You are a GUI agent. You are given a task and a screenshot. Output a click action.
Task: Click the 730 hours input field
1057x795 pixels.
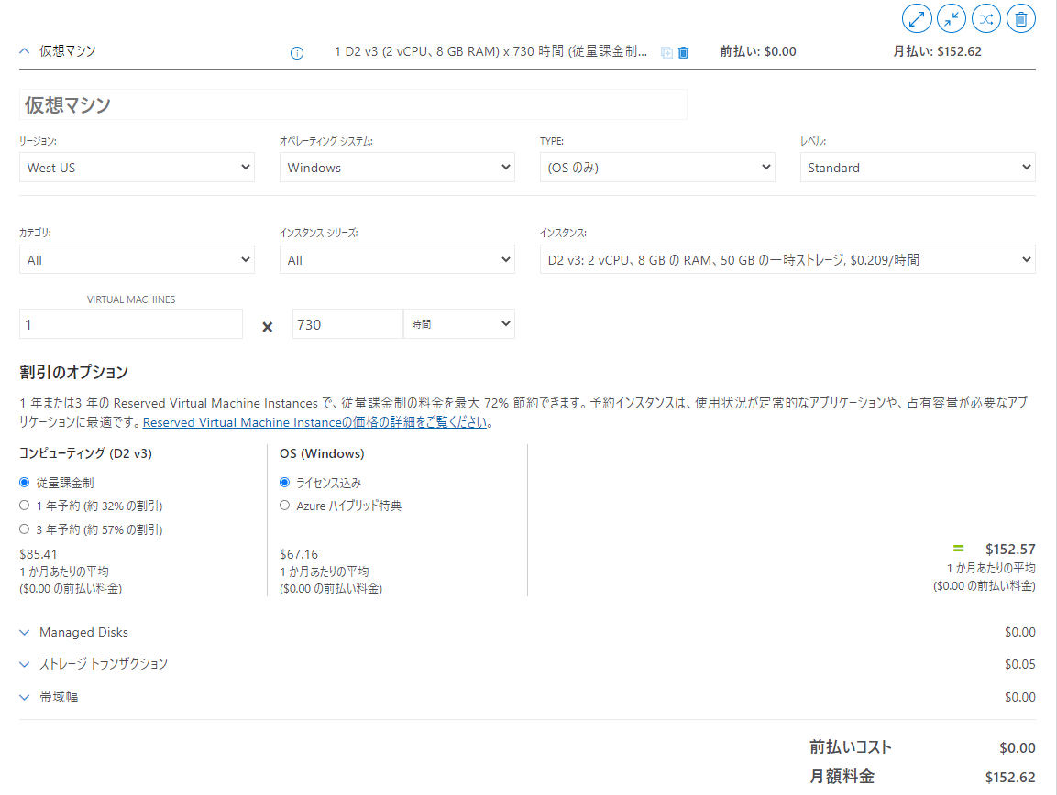tap(347, 324)
